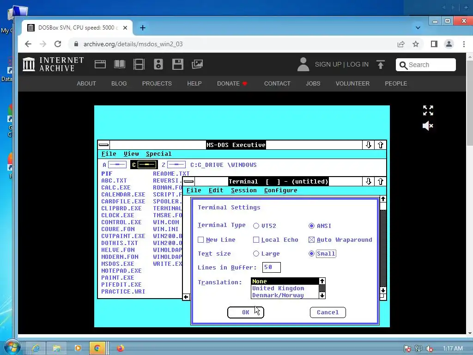The width and height of the screenshot is (473, 355).
Task: Select drive C icon in MS-DOS Executive
Action: 147,165
